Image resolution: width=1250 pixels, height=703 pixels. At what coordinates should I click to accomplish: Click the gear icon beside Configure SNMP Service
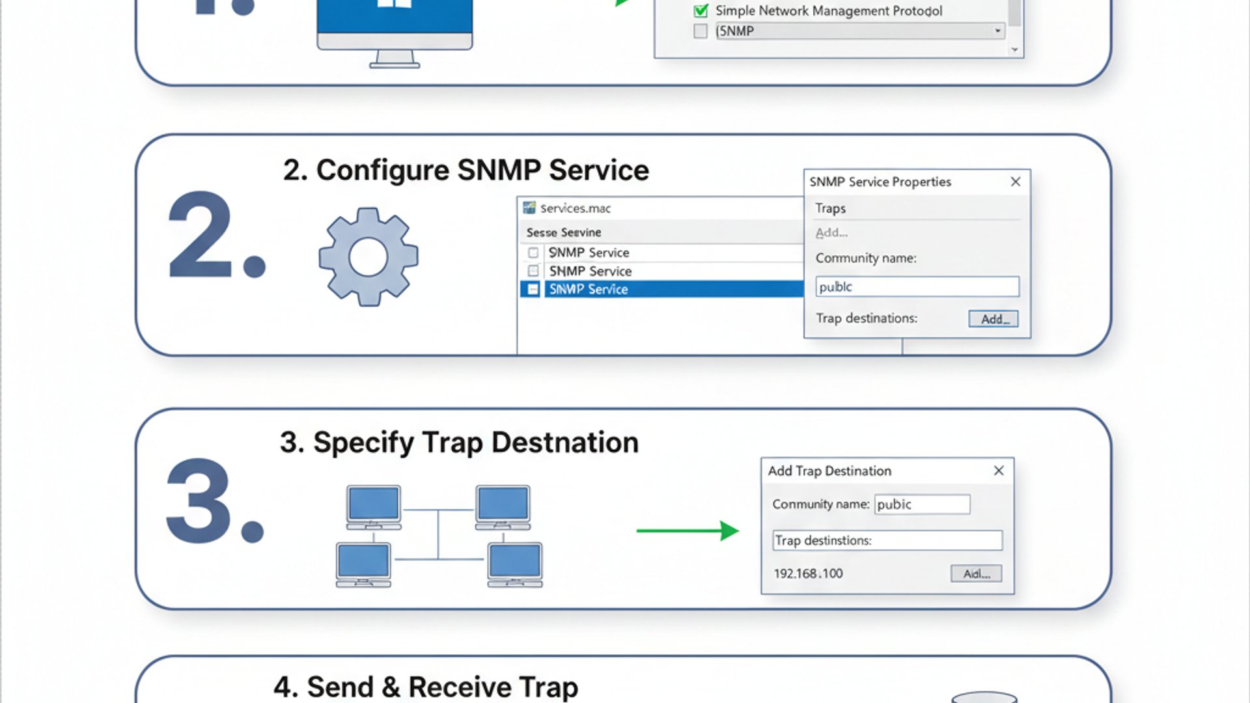point(368,257)
